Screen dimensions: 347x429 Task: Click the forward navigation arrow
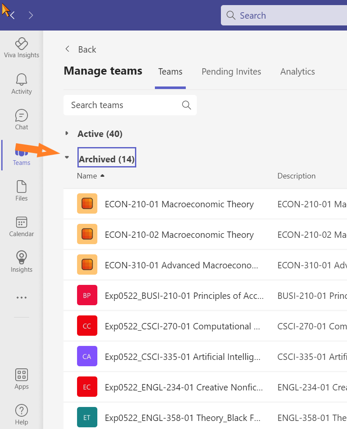coord(30,16)
